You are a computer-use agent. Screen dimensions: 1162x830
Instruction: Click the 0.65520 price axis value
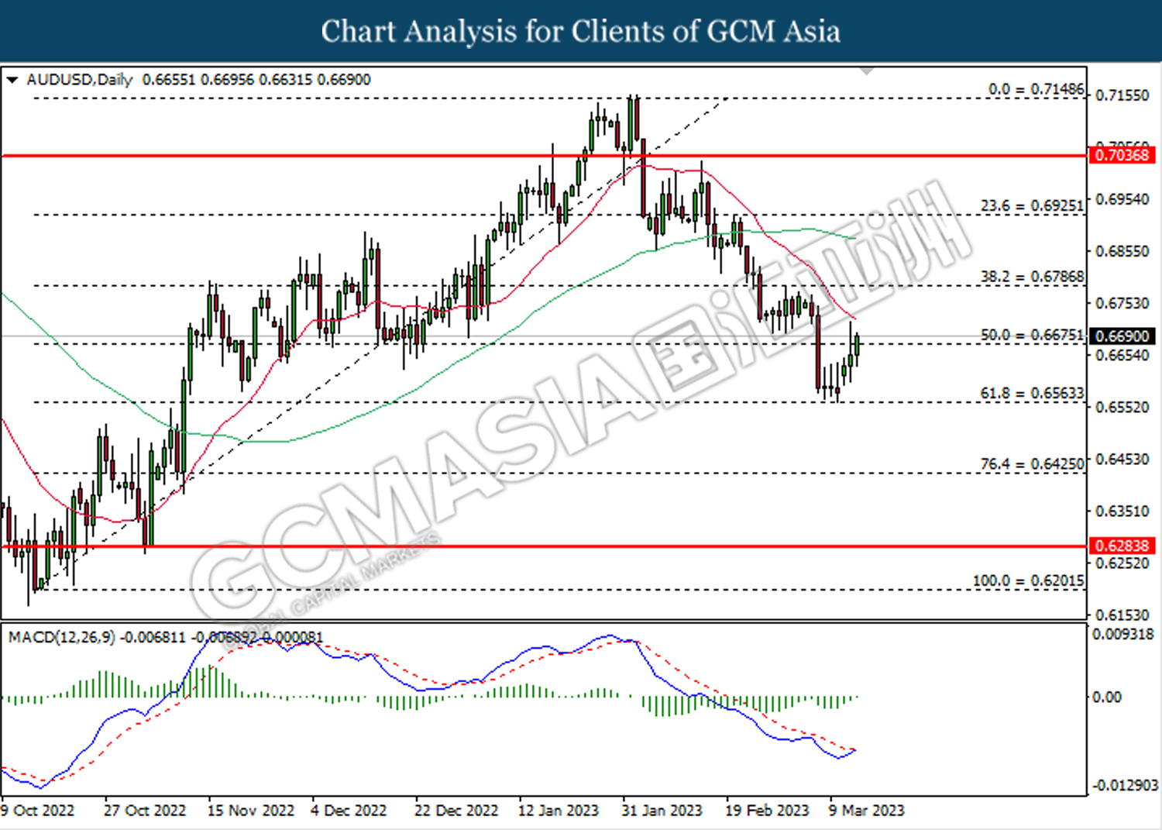tap(1122, 407)
